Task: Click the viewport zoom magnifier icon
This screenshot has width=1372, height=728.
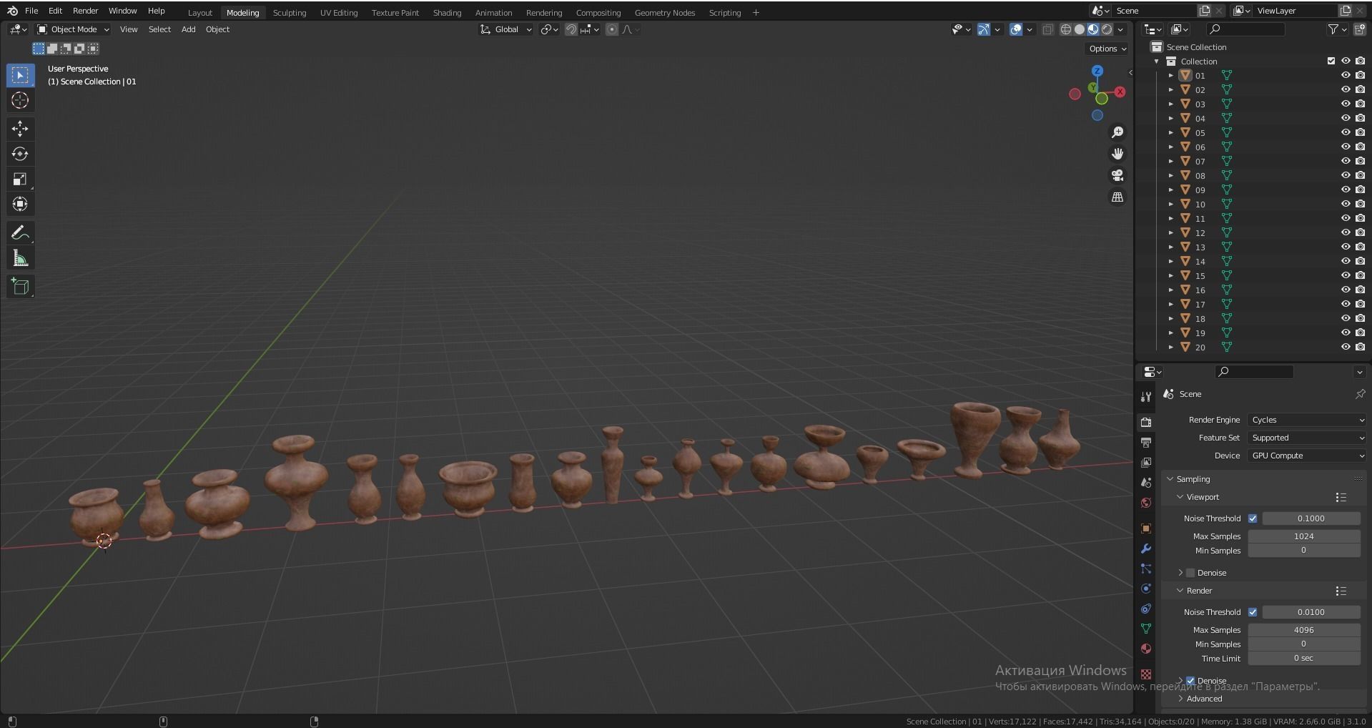Action: tap(1117, 132)
